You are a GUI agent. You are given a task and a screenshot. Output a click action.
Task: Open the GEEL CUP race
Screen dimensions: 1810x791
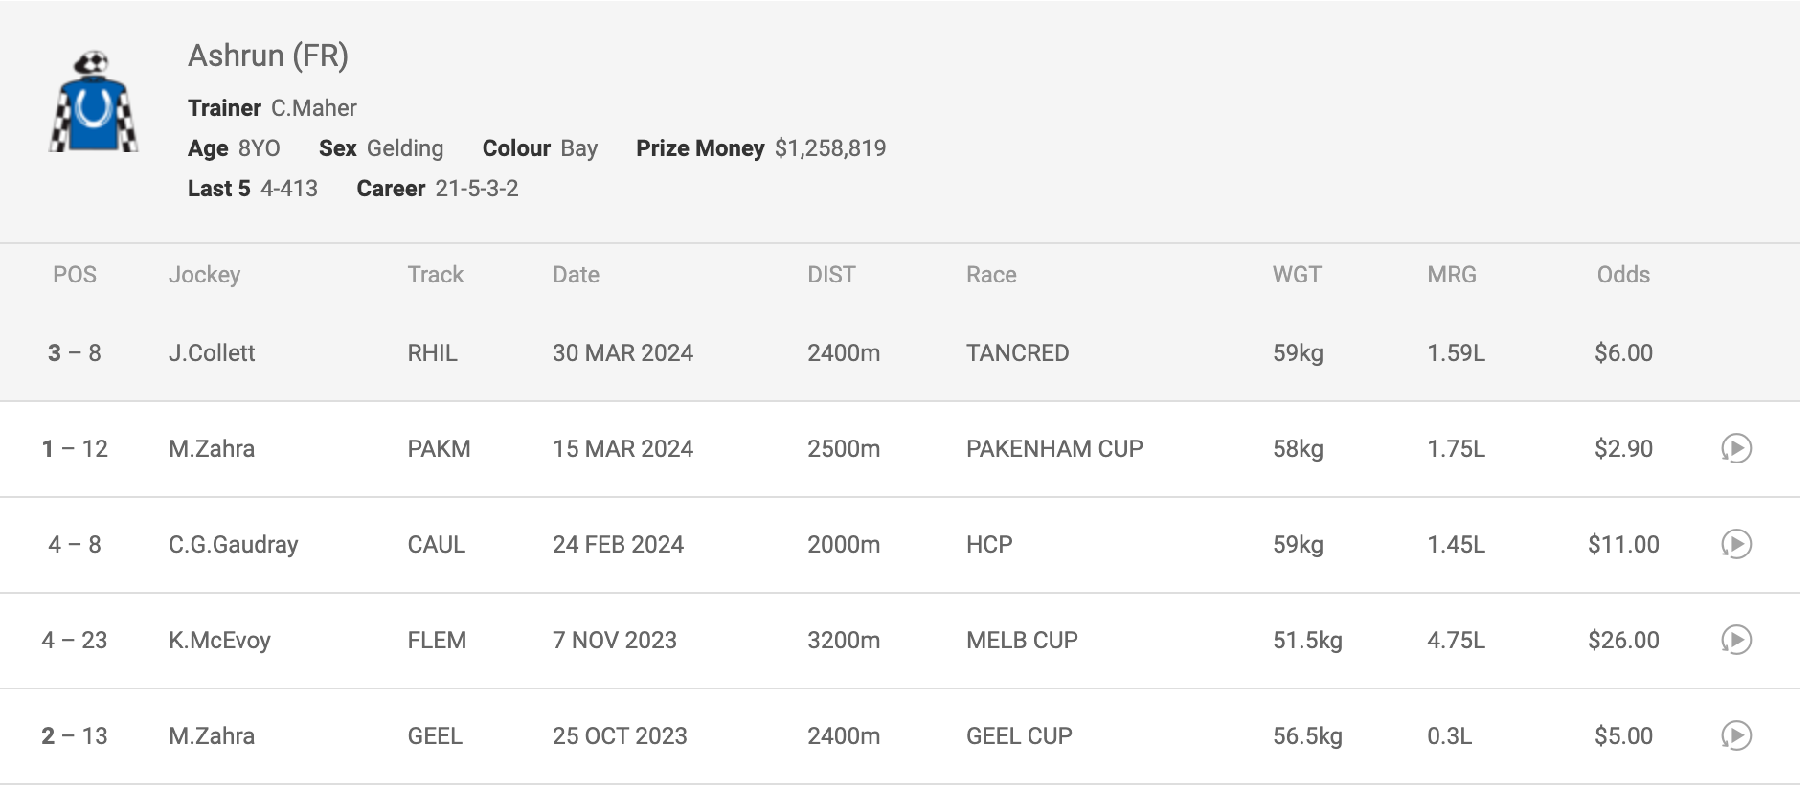pyautogui.click(x=1019, y=736)
